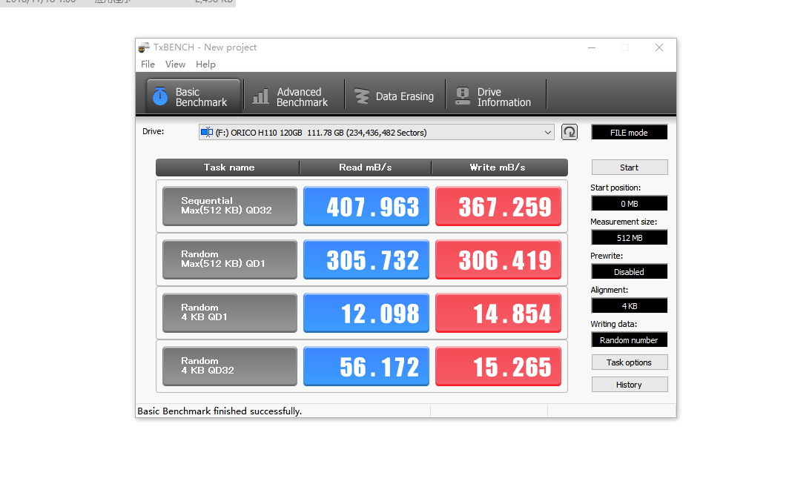Click the Advanced Benchmark bar chart icon
Image resolution: width=812 pixels, height=484 pixels.
click(260, 97)
